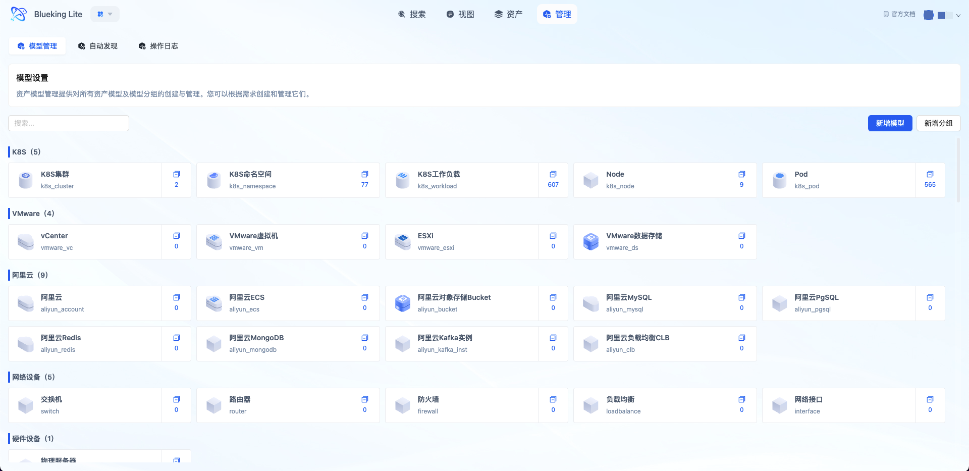969x471 pixels.
Task: Click the 新增模型 button
Action: click(x=890, y=123)
